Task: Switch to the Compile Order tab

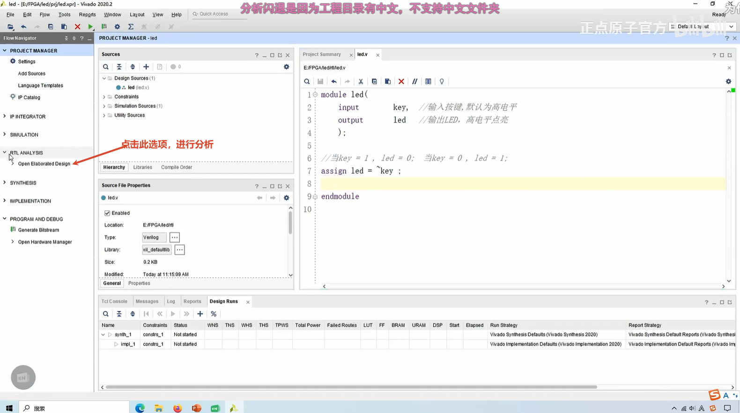Action: pos(177,167)
